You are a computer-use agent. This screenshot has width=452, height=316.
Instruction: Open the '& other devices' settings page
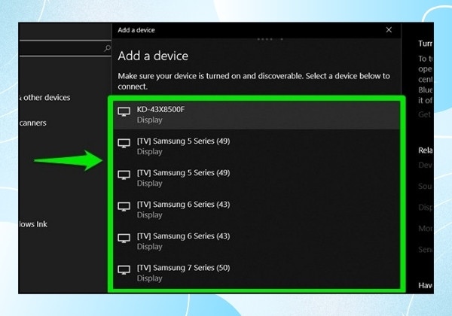tap(44, 98)
